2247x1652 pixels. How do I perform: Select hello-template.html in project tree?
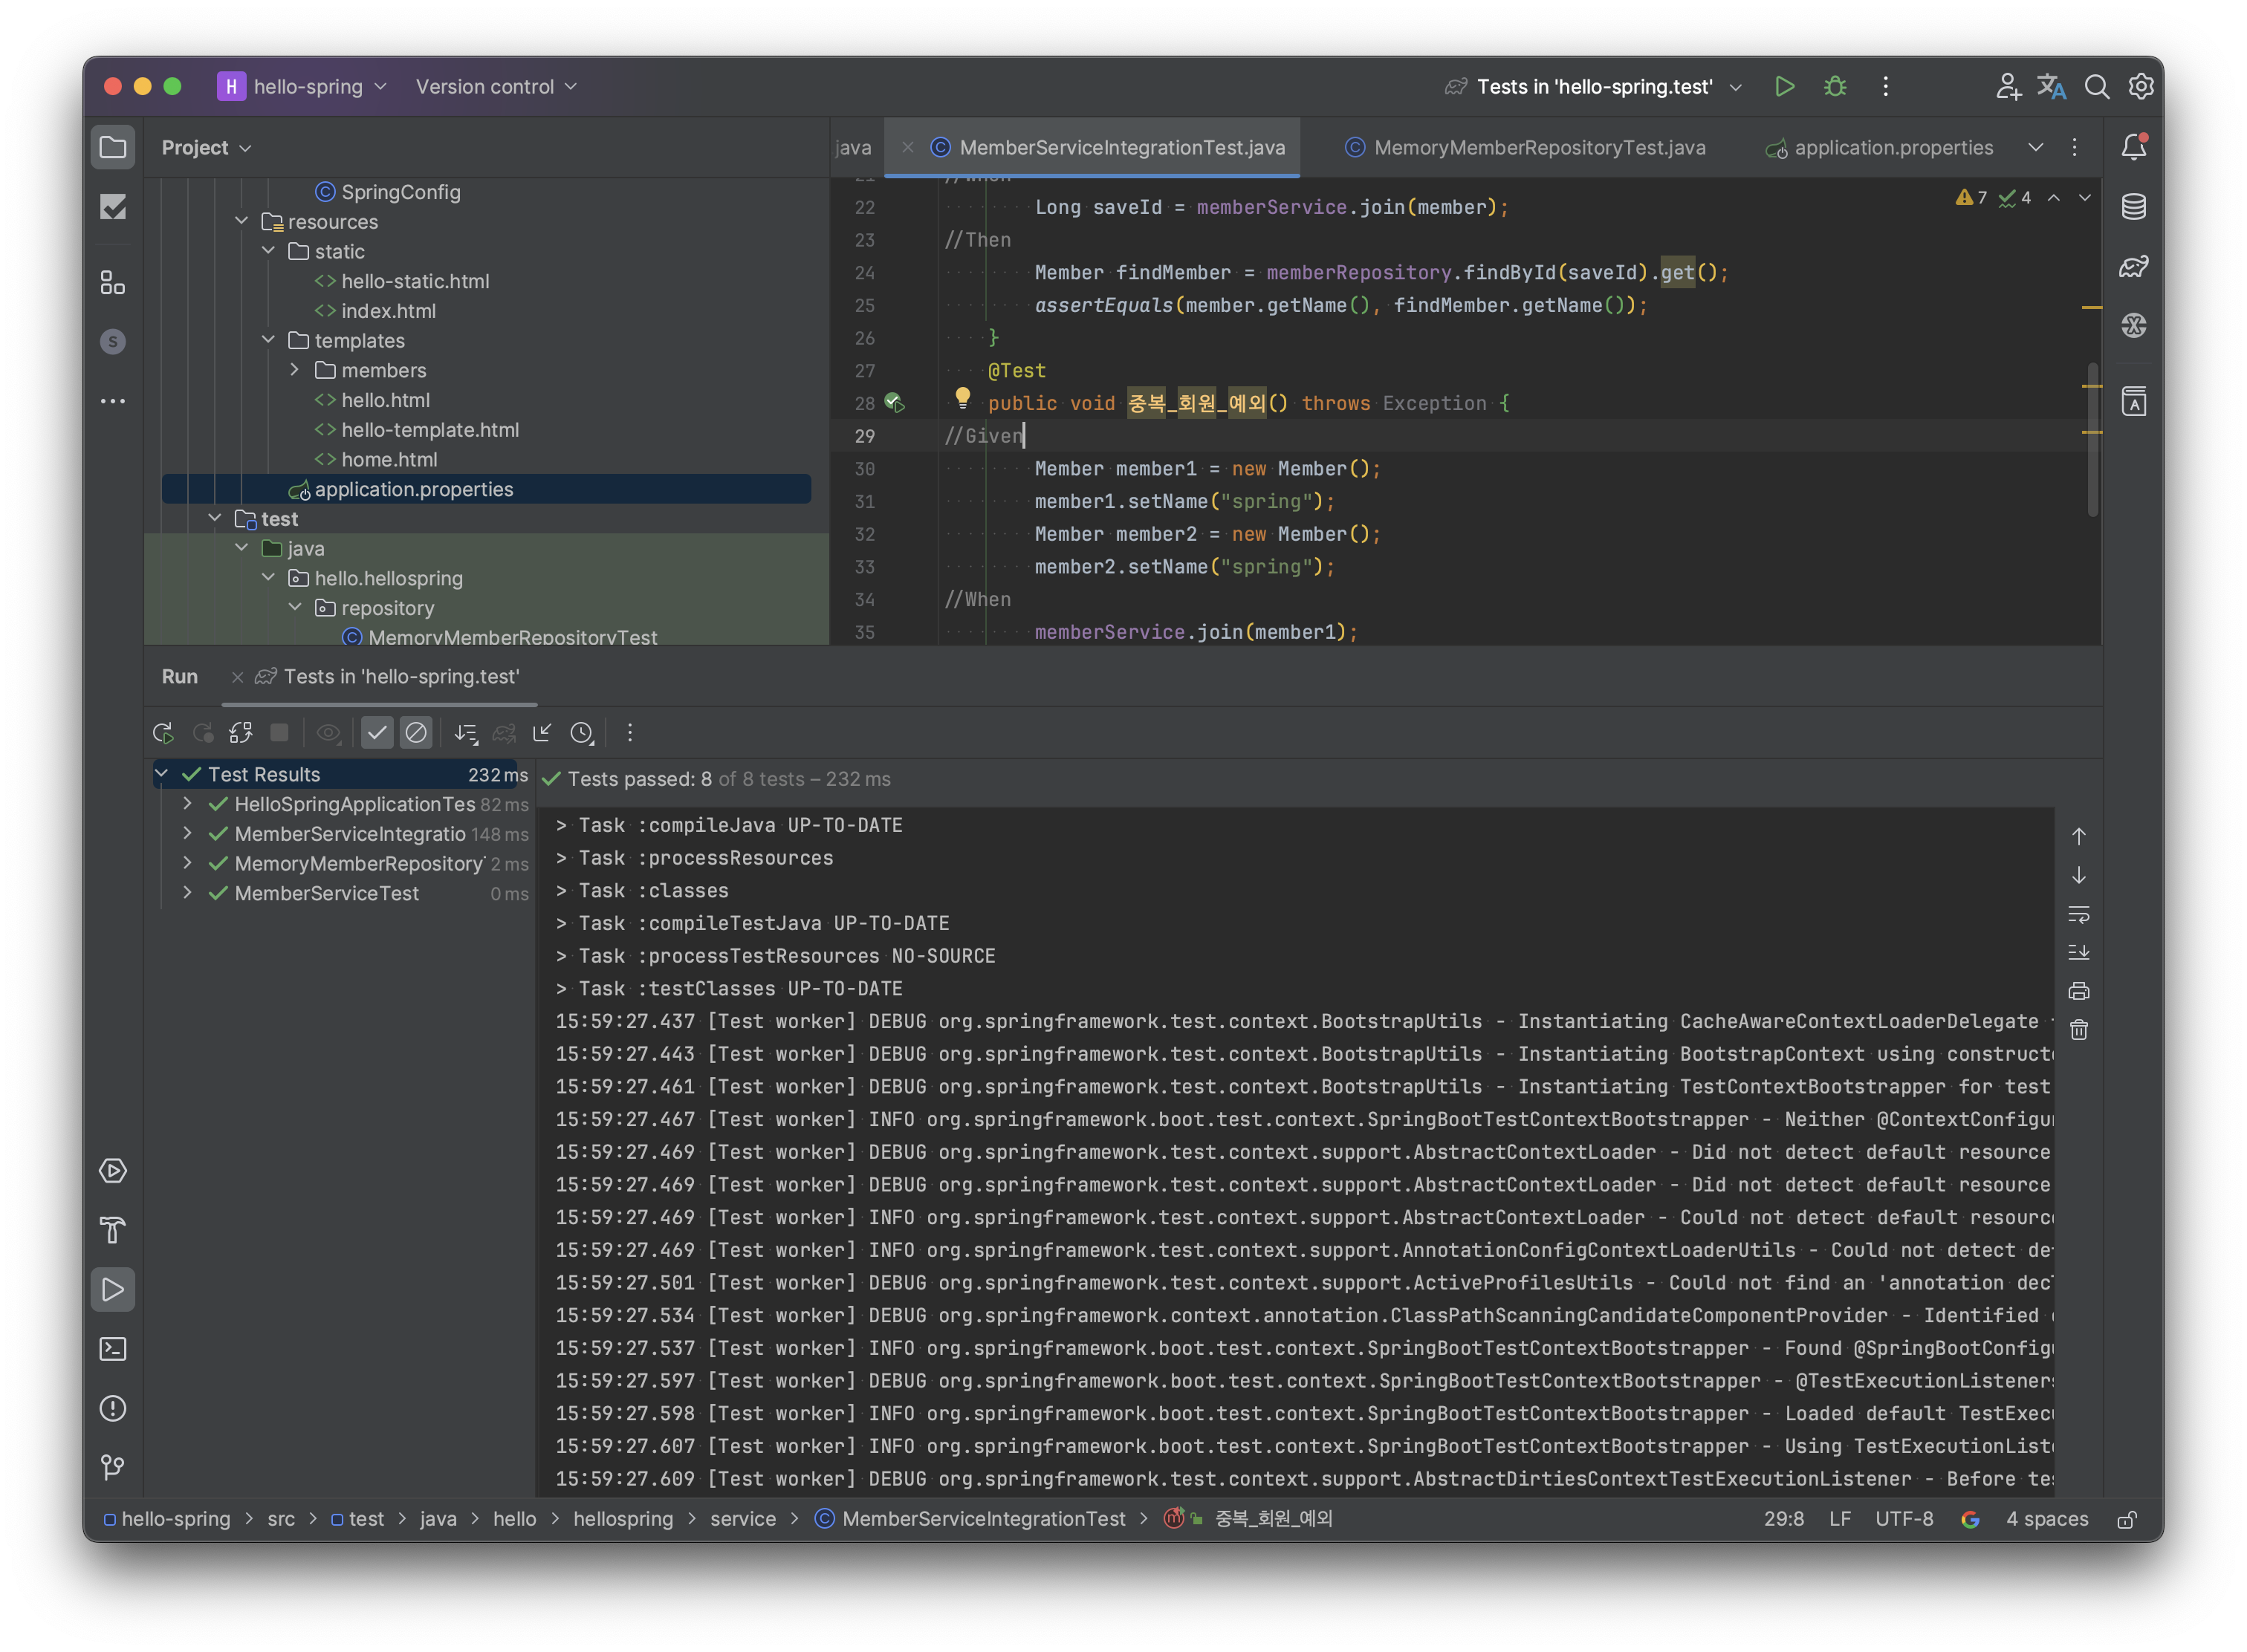(x=429, y=430)
